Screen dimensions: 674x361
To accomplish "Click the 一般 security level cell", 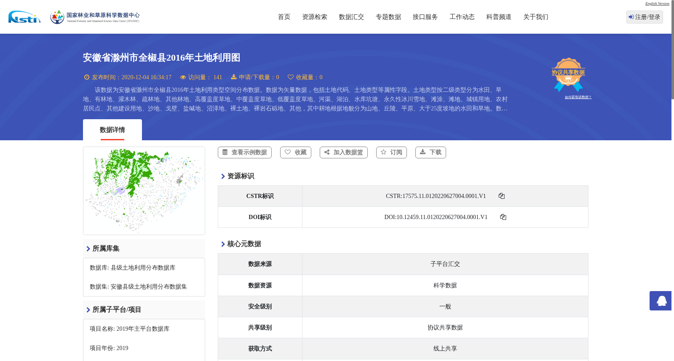I will (x=445, y=307).
